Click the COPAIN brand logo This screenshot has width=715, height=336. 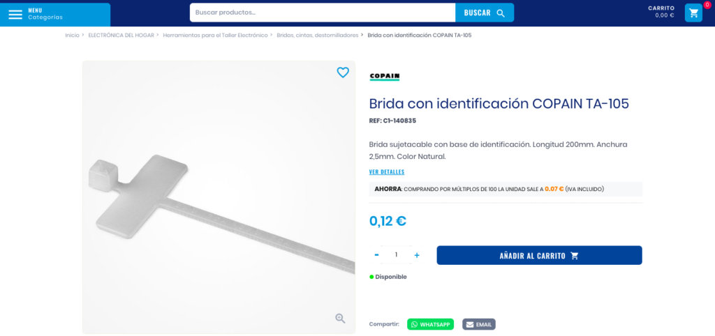pos(385,77)
